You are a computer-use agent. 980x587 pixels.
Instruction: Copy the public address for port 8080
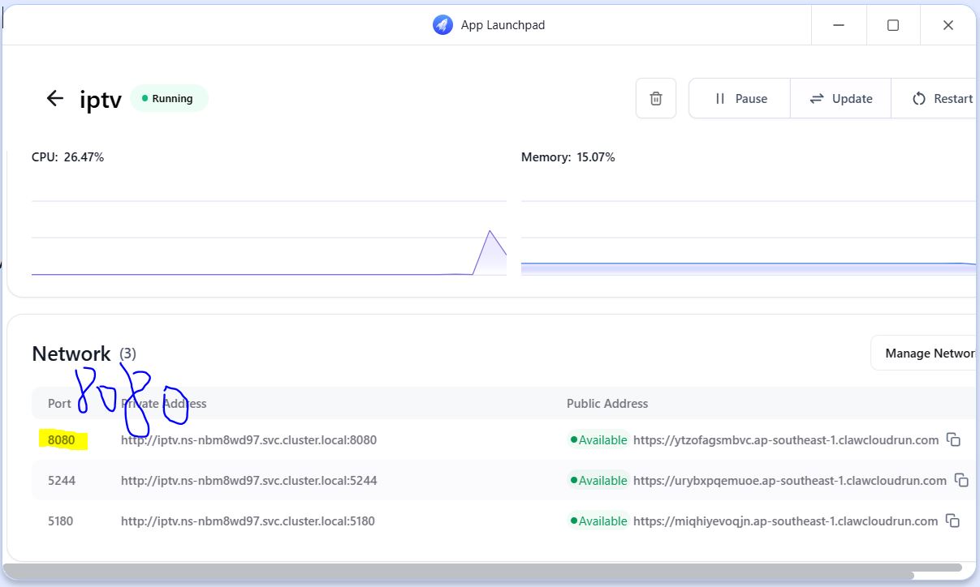(954, 440)
